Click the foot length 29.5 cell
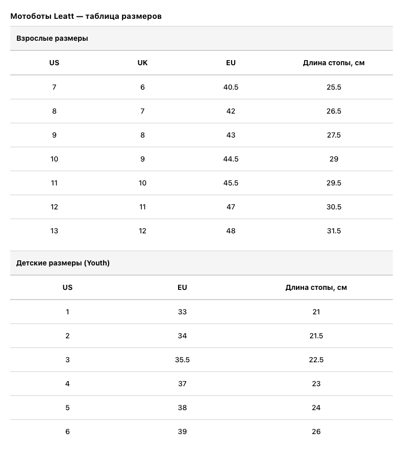 tap(334, 183)
